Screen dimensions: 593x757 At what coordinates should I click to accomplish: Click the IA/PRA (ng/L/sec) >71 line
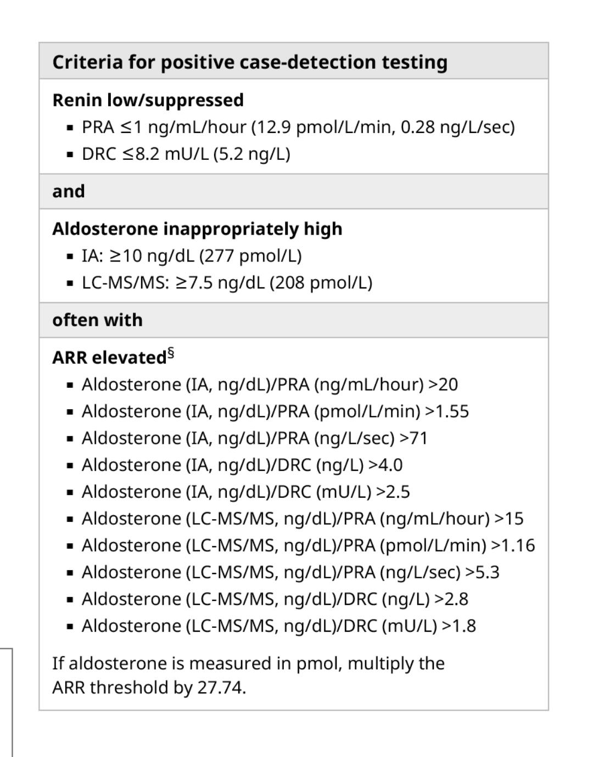pos(254,438)
